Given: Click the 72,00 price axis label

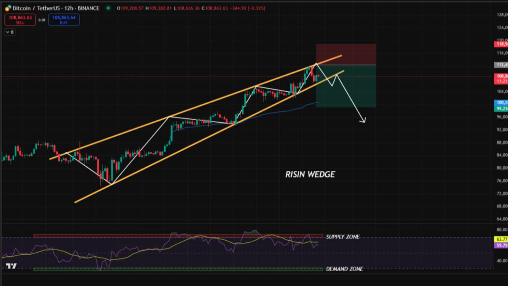Looking at the screenshot, I should (502, 193).
